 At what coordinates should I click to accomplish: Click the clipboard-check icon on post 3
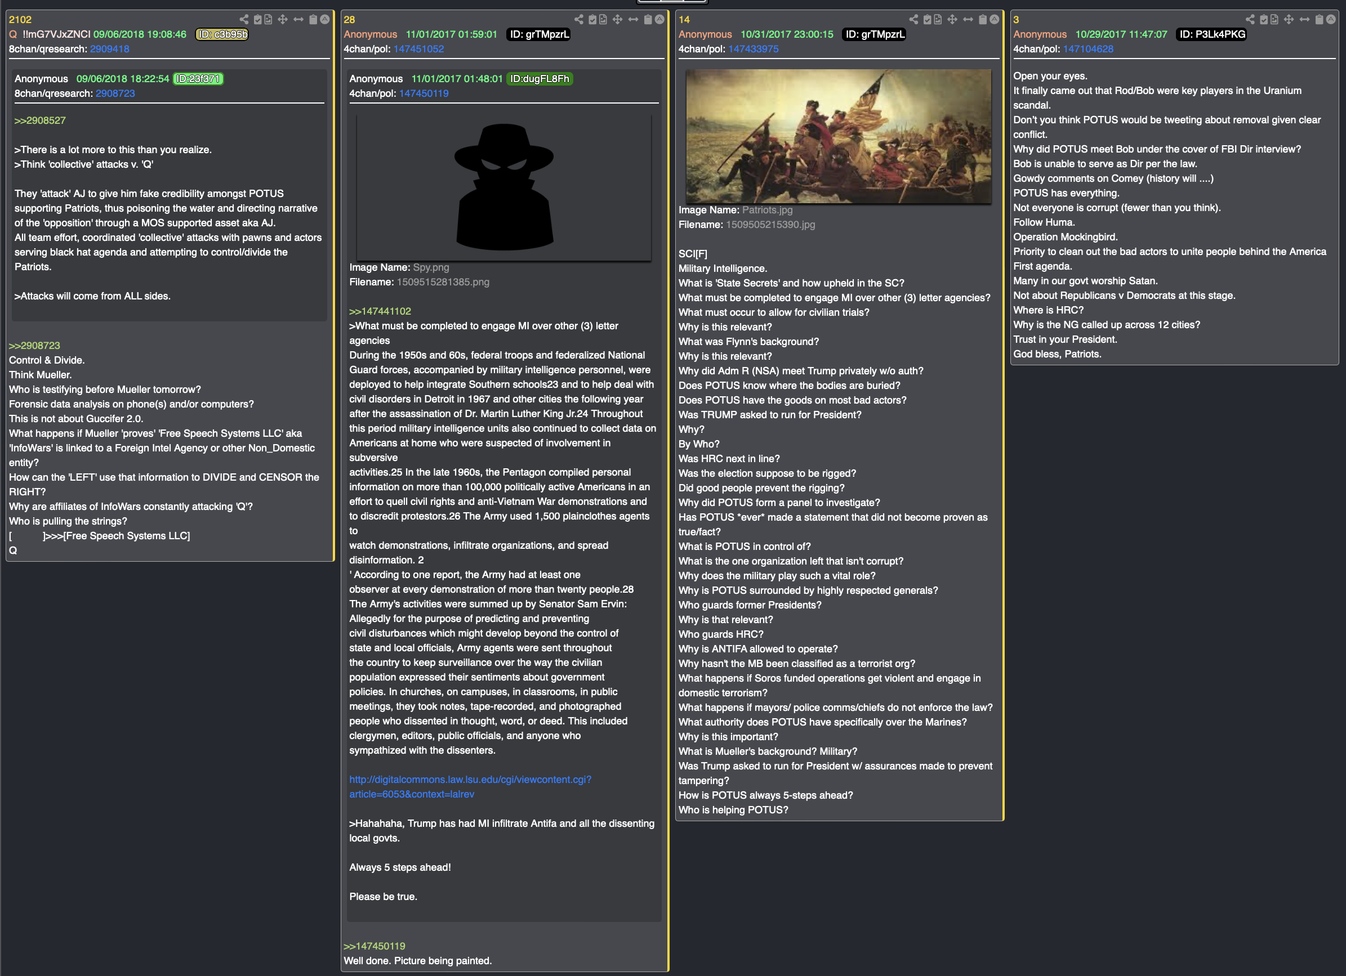[x=1264, y=19]
